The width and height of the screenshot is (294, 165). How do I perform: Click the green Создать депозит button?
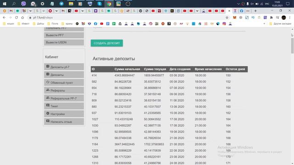(107, 43)
